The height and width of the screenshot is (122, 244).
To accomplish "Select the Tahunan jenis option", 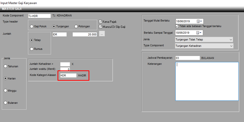I will 6,66.
